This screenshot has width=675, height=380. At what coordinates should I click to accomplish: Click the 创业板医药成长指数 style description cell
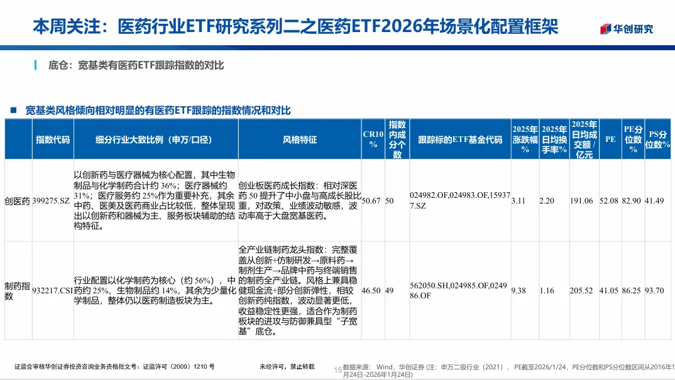click(x=300, y=200)
